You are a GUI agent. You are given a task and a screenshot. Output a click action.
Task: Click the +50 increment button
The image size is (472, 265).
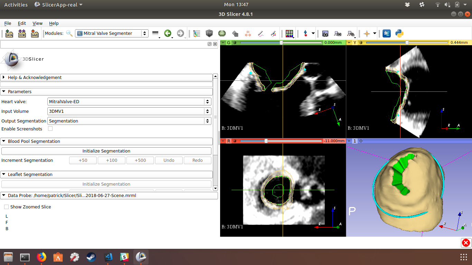[x=83, y=160]
